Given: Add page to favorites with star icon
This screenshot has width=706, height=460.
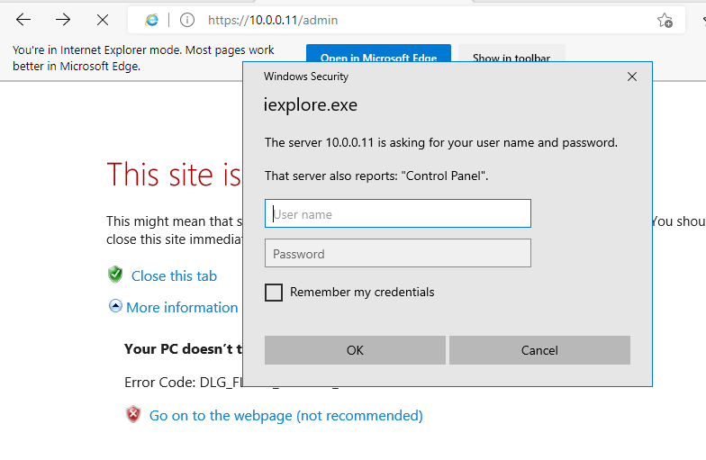Looking at the screenshot, I should (665, 20).
